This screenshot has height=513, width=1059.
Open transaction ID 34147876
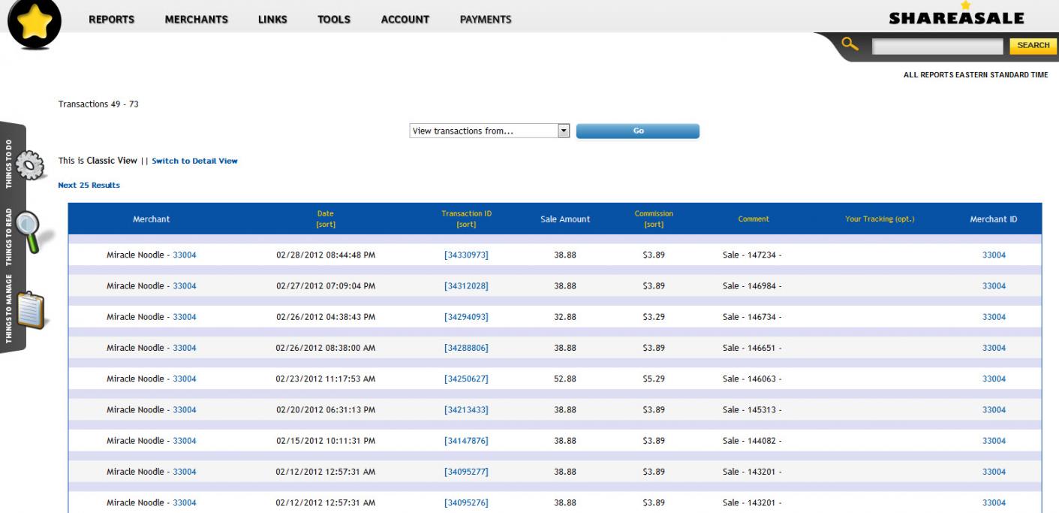click(x=466, y=441)
